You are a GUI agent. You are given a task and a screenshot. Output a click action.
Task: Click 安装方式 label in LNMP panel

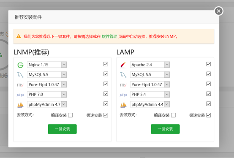[25, 115]
